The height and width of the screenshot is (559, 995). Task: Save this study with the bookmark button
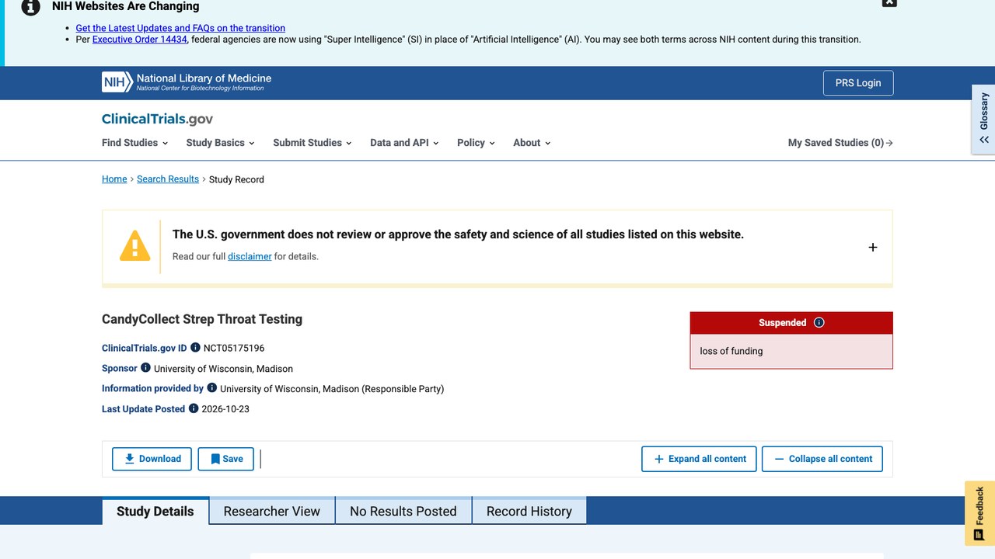pos(226,459)
